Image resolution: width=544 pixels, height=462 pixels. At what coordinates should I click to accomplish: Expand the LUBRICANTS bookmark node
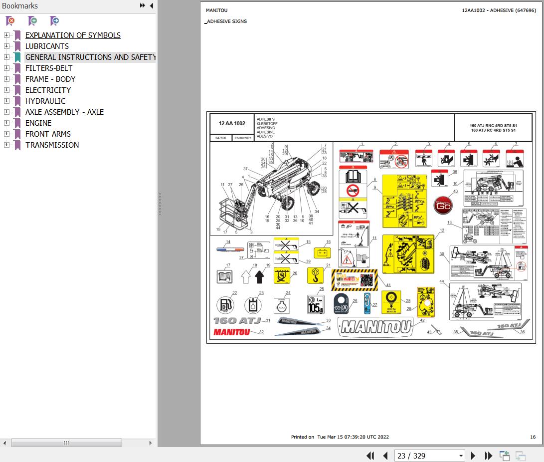coord(6,46)
